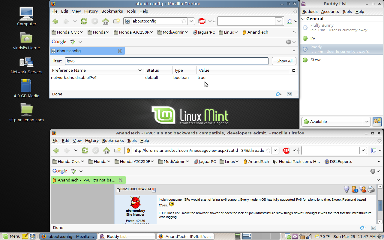This screenshot has height=240, width=384.
Task: Reload page in the about:config window
Action: [84, 21]
